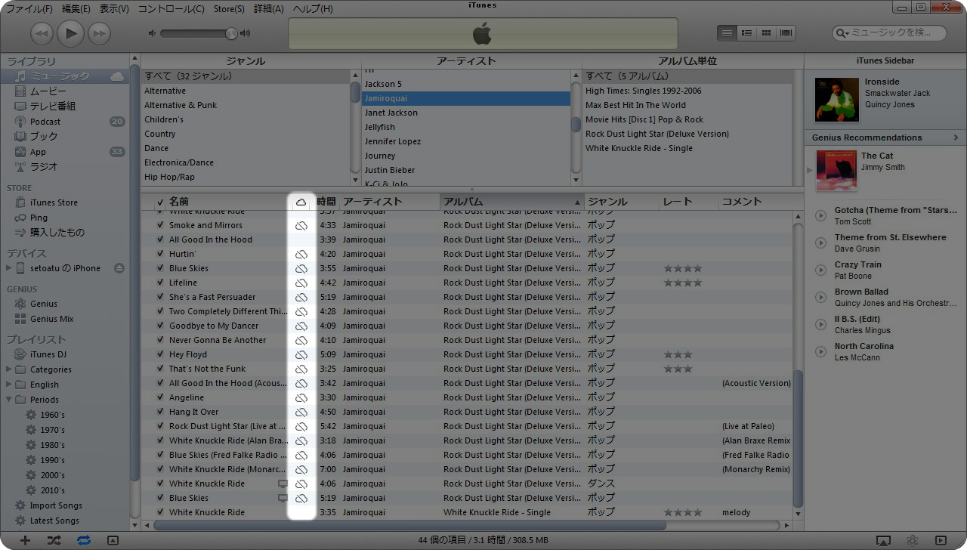The height and width of the screenshot is (550, 967).
Task: Toggle repeat playback
Action: pos(83,540)
